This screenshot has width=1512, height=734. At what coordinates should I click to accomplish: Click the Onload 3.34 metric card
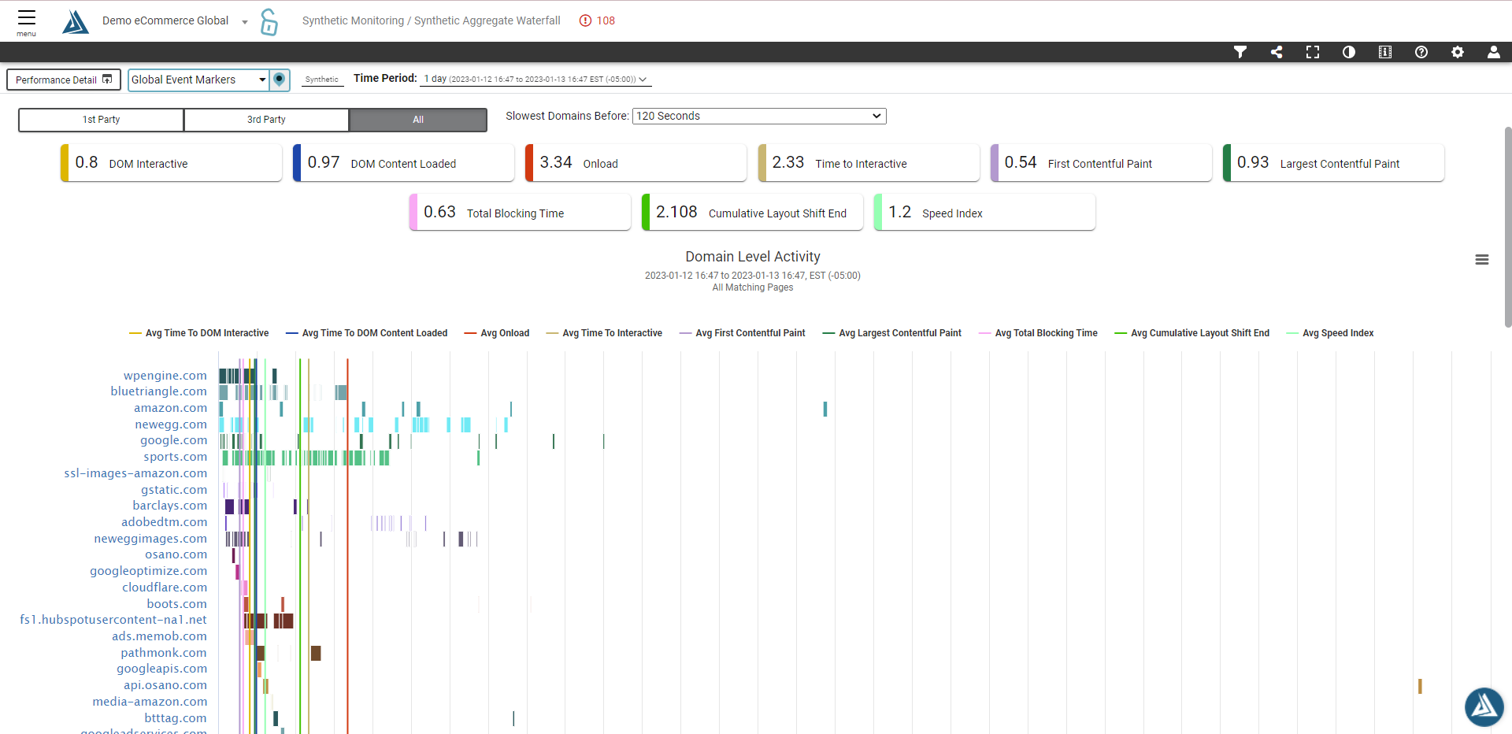(636, 163)
